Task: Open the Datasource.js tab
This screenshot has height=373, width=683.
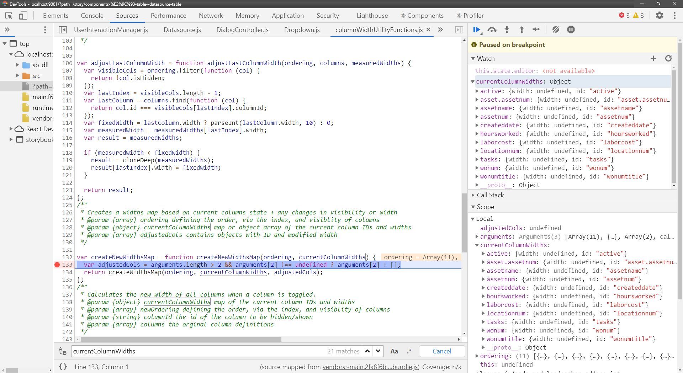Action: click(182, 30)
